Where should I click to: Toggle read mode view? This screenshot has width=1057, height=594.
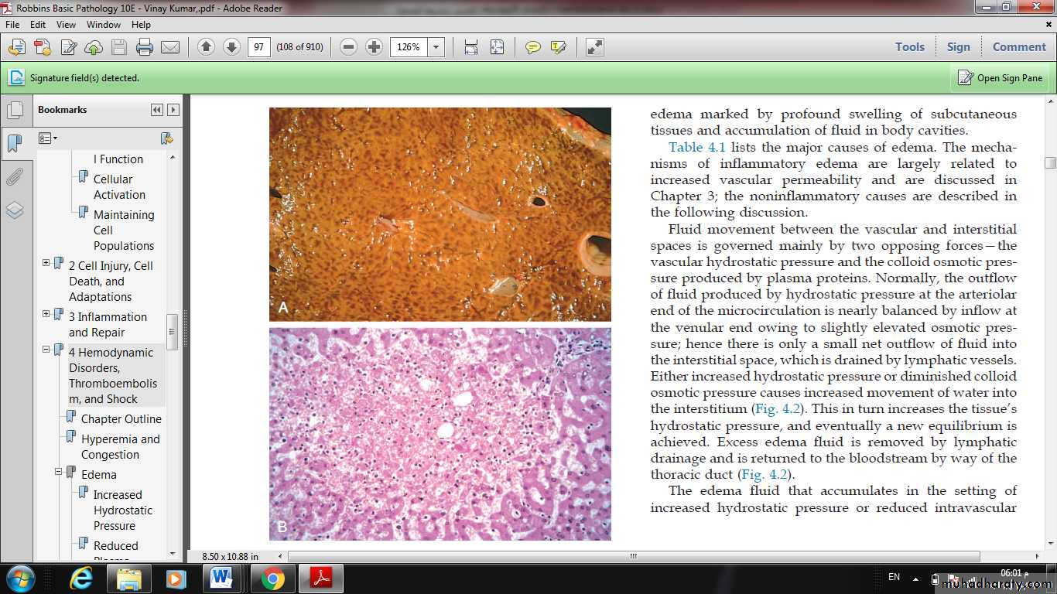point(594,47)
